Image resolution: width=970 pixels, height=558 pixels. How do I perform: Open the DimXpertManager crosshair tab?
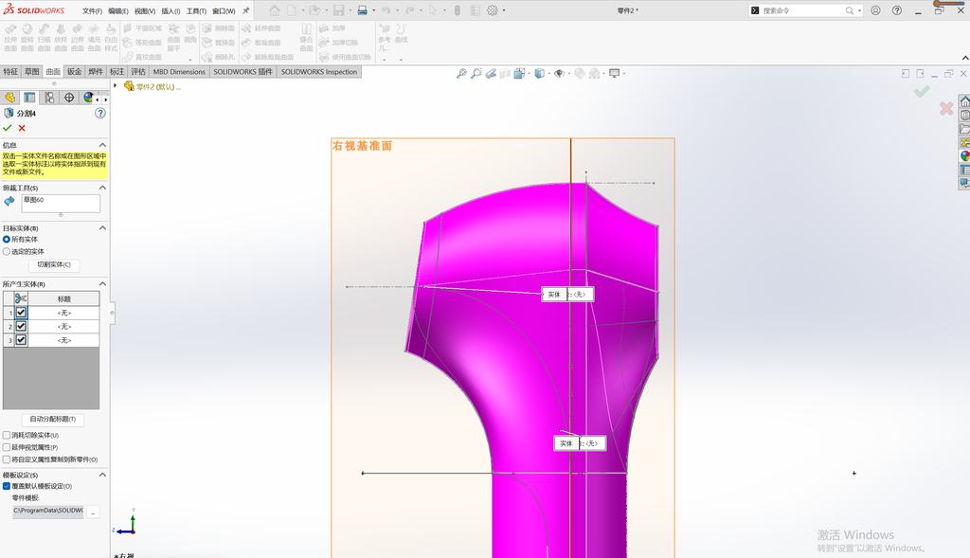tap(69, 98)
